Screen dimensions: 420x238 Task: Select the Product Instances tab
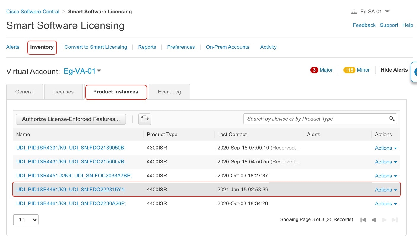(x=116, y=92)
